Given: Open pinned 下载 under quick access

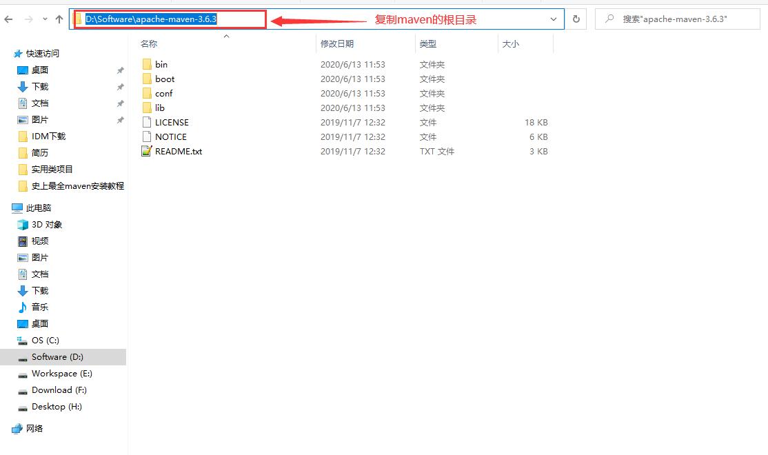Looking at the screenshot, I should [x=40, y=87].
